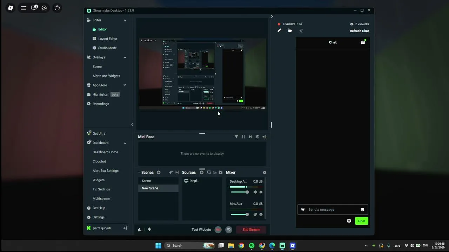
Task: Click Test Widgets
Action: [201, 230]
